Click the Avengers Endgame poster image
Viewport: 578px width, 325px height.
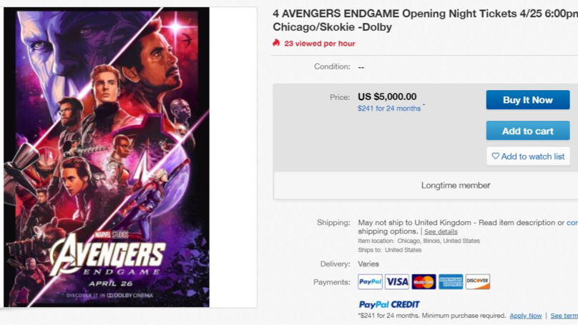point(107,157)
